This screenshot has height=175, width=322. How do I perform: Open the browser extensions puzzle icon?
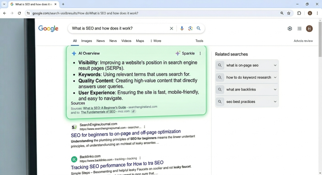tap(299, 13)
